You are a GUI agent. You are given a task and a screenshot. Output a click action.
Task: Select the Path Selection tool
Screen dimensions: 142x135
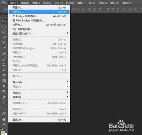(4, 108)
